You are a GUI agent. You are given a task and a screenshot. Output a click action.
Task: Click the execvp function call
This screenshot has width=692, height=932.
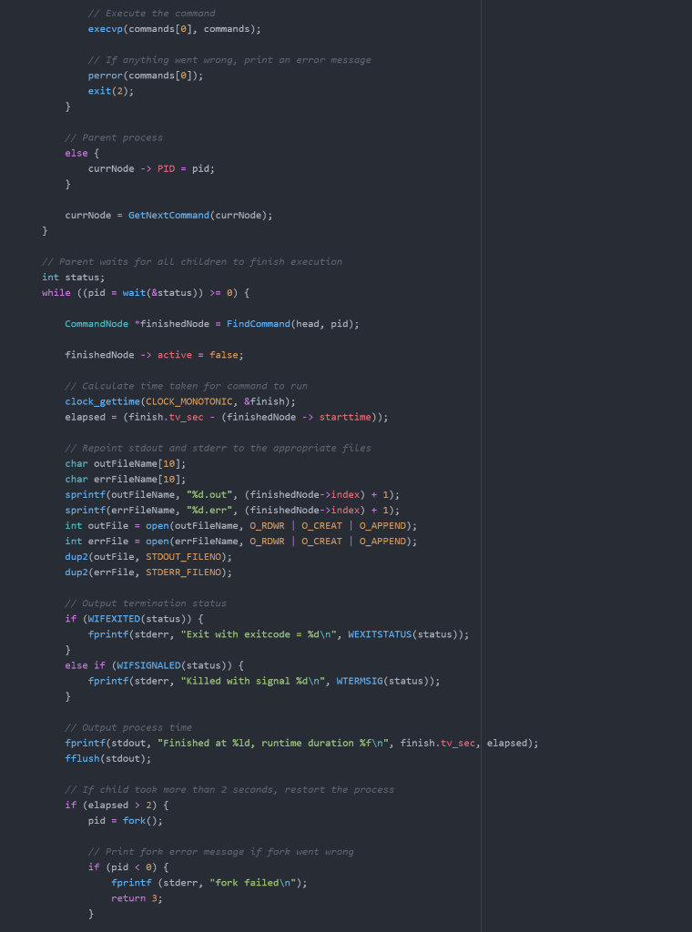174,28
